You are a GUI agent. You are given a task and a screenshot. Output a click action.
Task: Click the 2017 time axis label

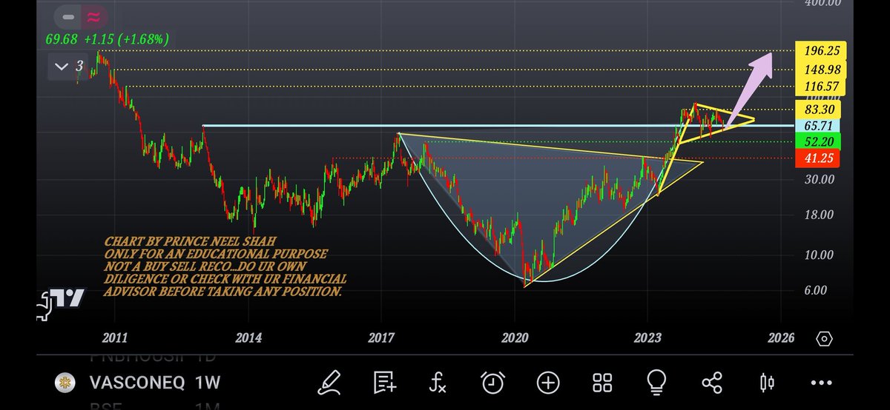click(x=381, y=338)
